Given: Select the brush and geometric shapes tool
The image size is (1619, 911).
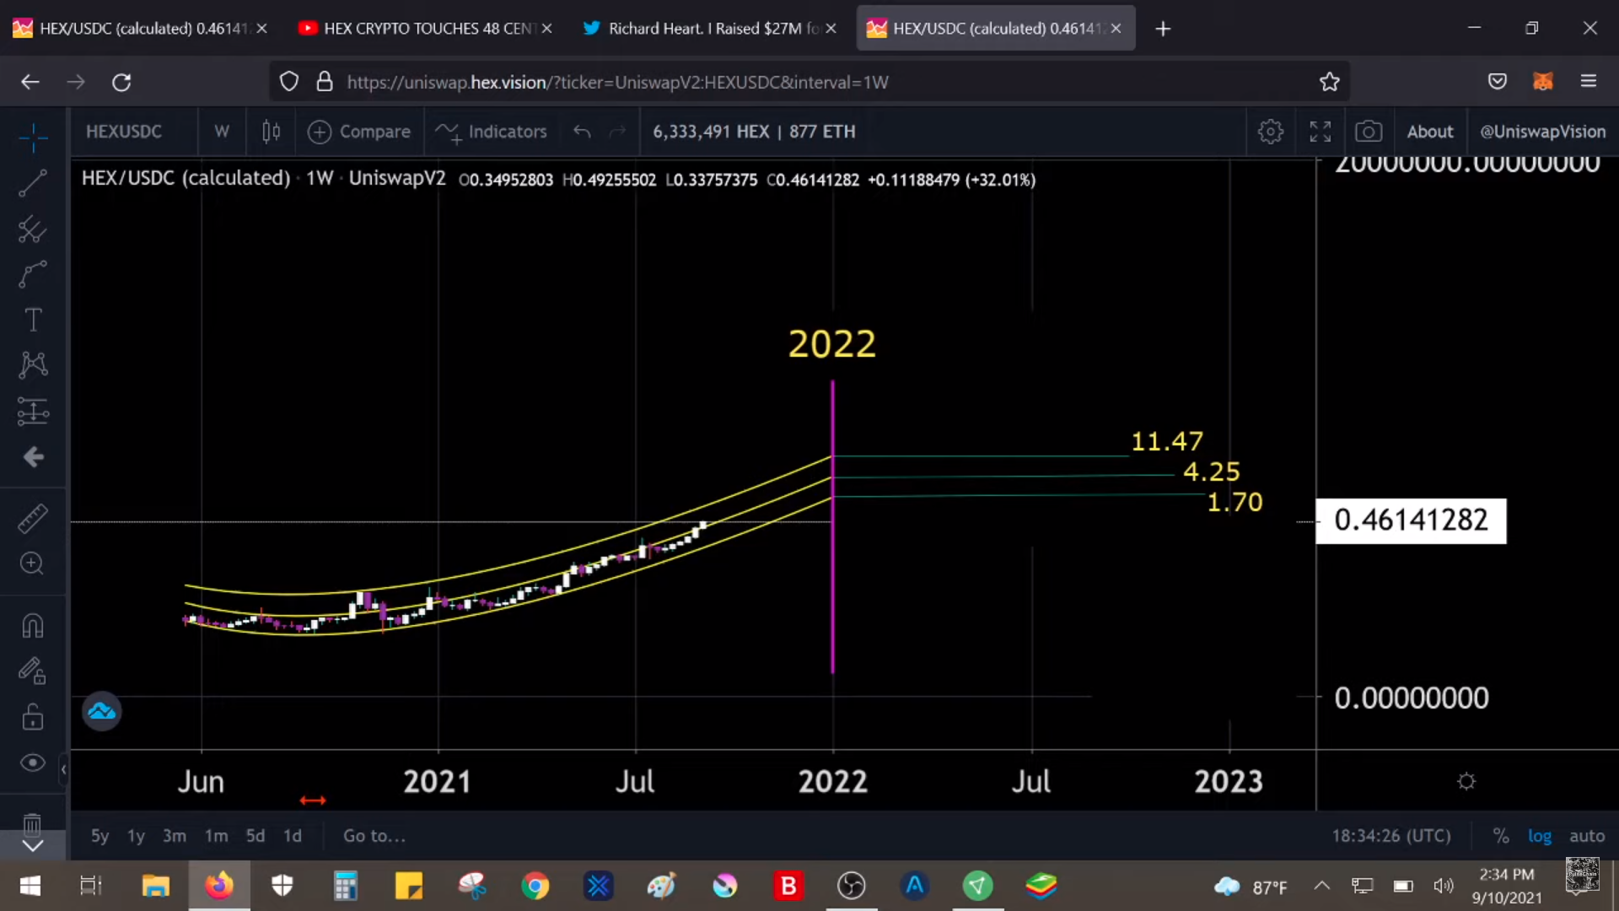Looking at the screenshot, I should tap(33, 274).
